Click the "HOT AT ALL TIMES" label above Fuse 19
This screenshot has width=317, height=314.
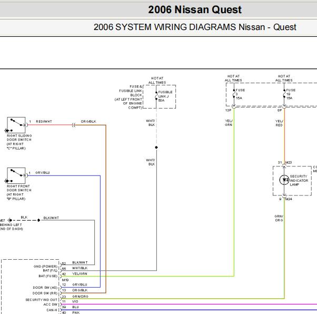[x=284, y=78]
